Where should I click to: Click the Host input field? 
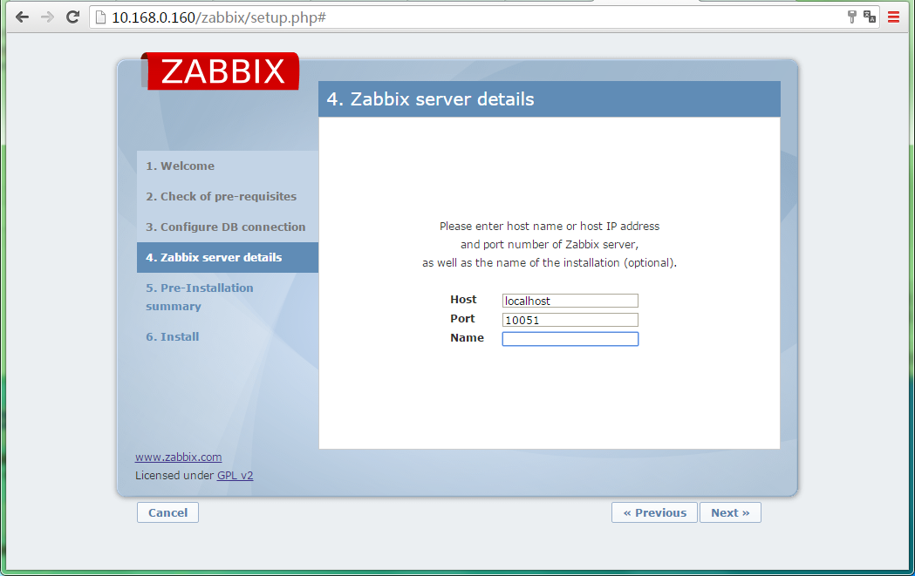tap(570, 301)
